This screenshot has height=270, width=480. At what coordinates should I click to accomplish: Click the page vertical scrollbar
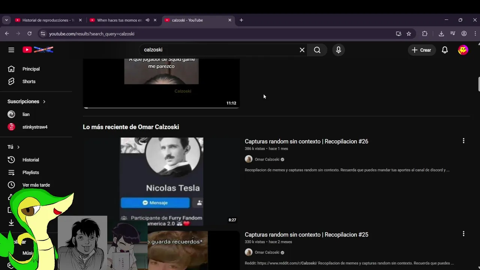click(478, 84)
